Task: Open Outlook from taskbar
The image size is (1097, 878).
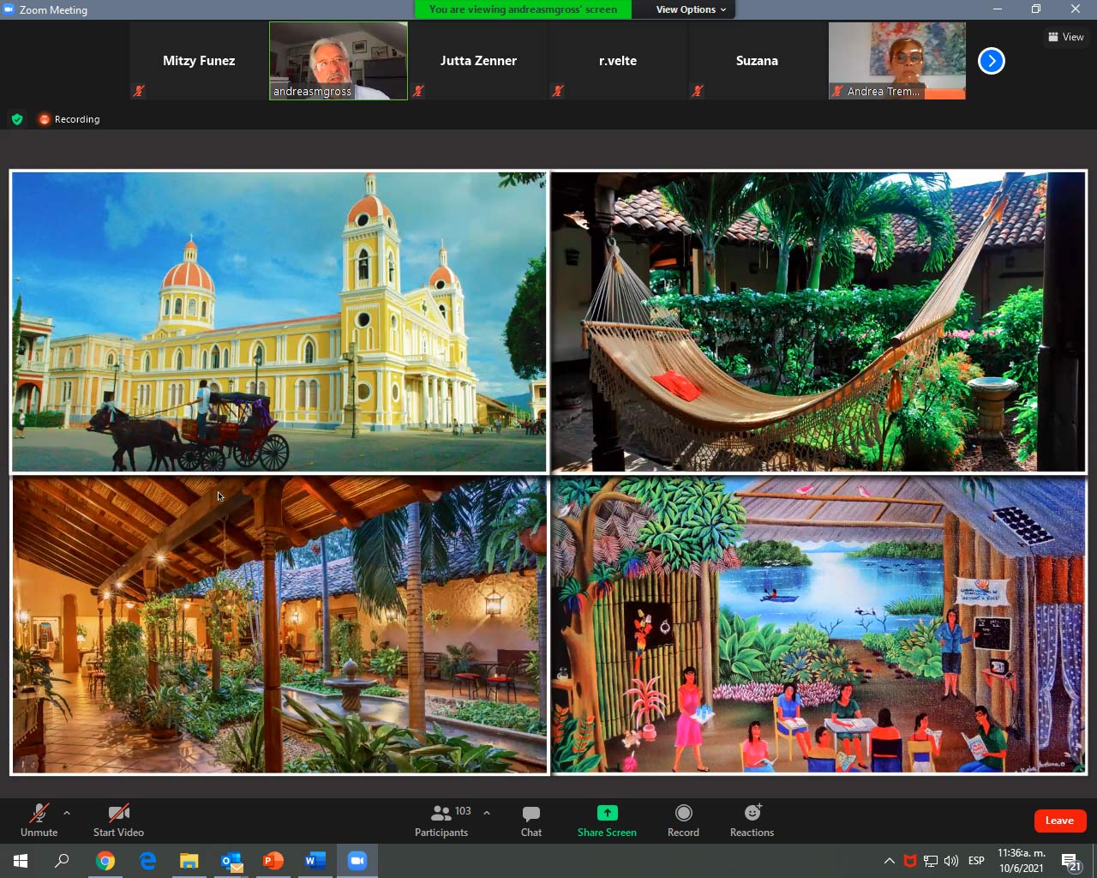Action: point(231,861)
